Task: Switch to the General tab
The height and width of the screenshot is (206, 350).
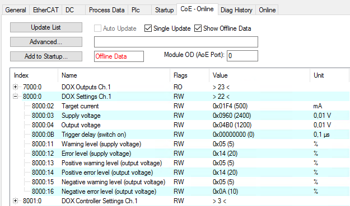Action: (x=16, y=10)
